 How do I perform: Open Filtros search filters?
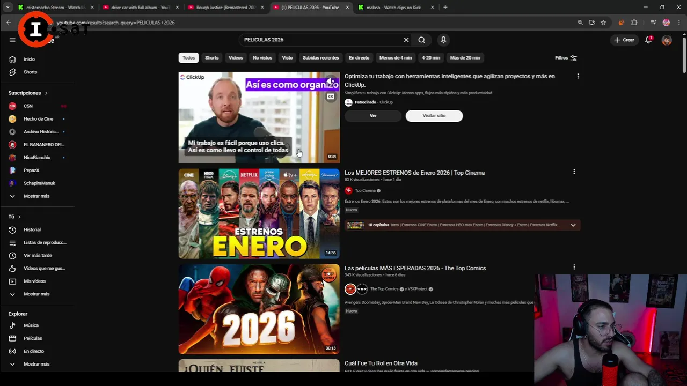pyautogui.click(x=566, y=57)
